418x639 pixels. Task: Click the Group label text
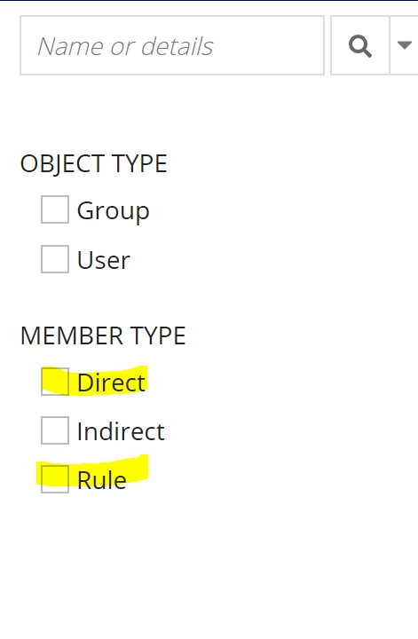pyautogui.click(x=114, y=211)
